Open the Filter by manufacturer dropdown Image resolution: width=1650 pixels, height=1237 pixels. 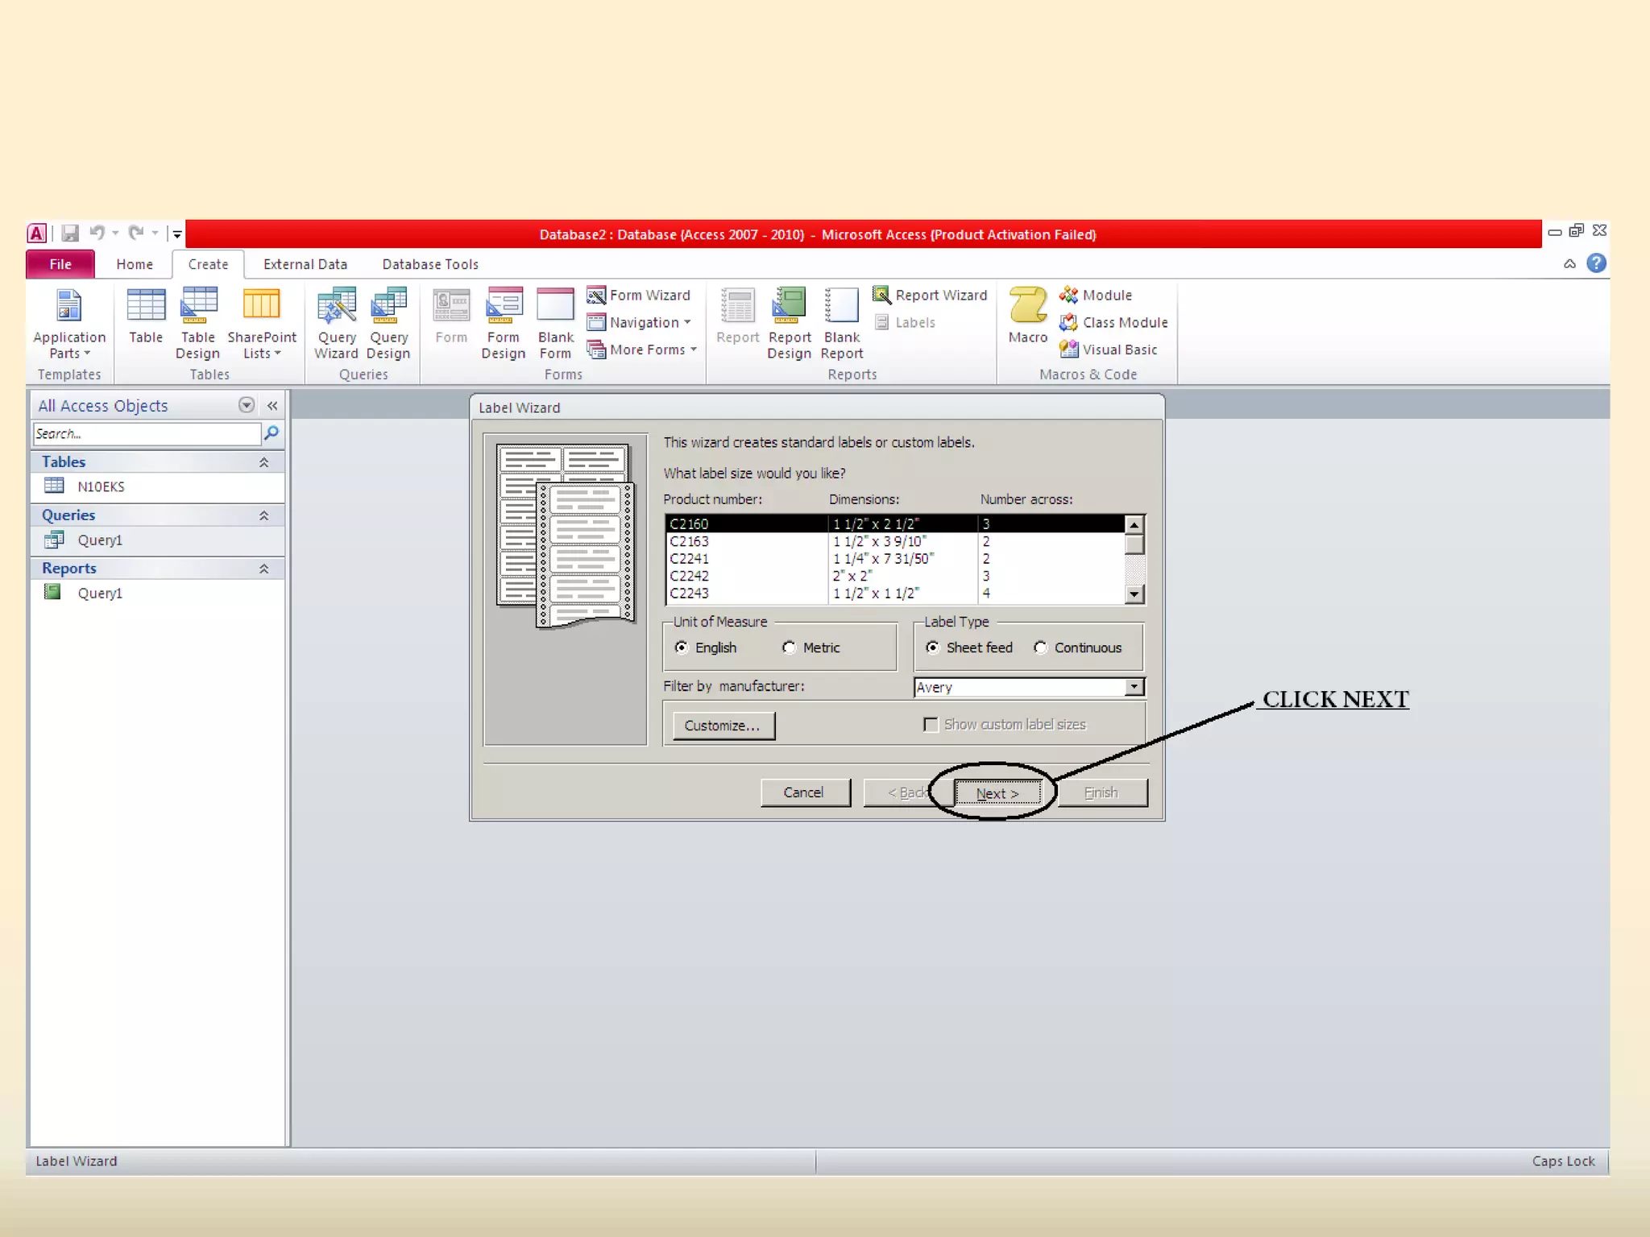click(x=1134, y=687)
